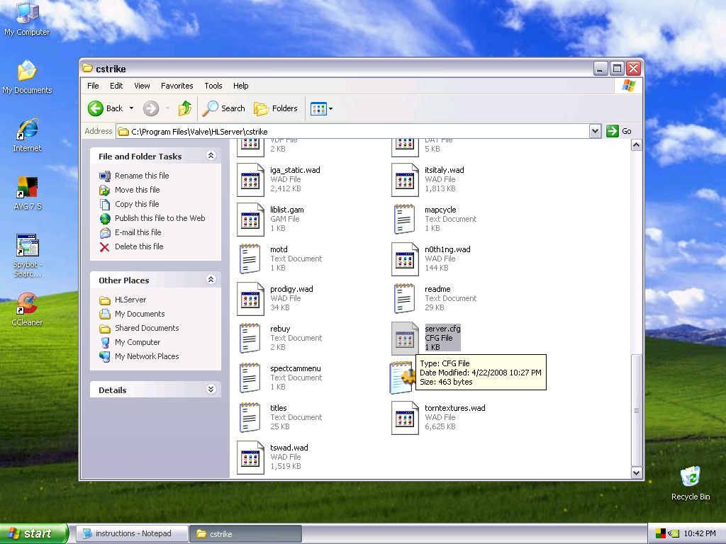Click the Up folder icon in toolbar

tap(185, 108)
